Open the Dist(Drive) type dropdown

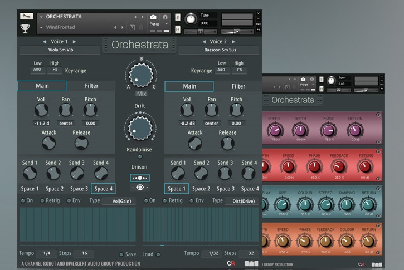coord(242,201)
